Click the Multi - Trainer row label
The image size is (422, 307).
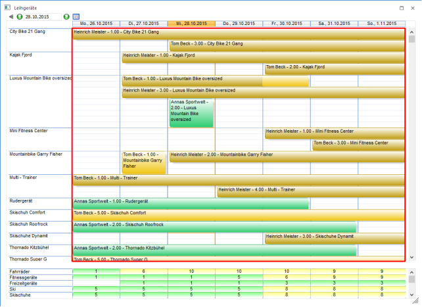[28, 177]
